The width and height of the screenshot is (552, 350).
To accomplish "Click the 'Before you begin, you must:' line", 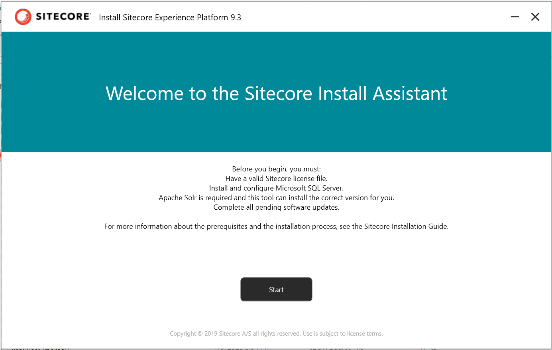I will point(276,169).
